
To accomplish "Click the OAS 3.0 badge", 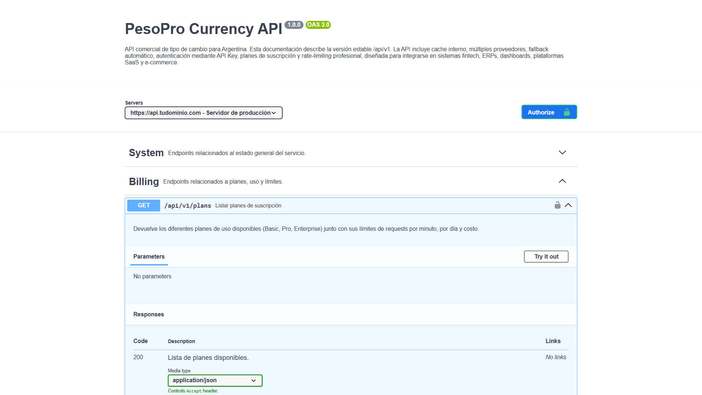I will pos(318,25).
